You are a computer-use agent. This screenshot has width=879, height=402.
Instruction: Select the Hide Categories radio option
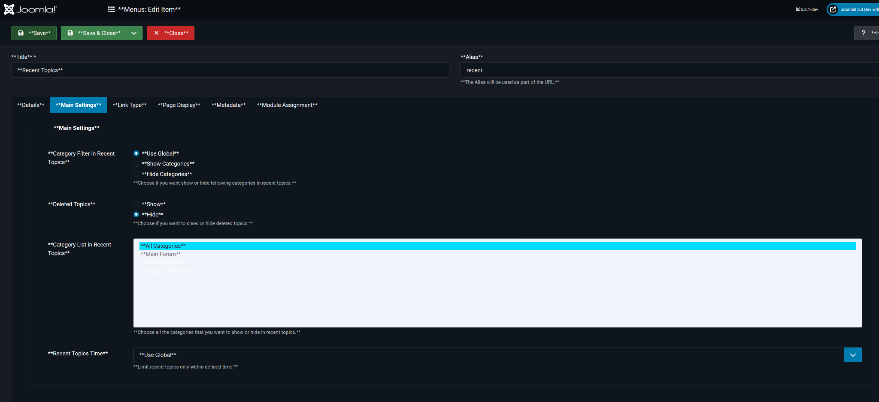point(136,174)
